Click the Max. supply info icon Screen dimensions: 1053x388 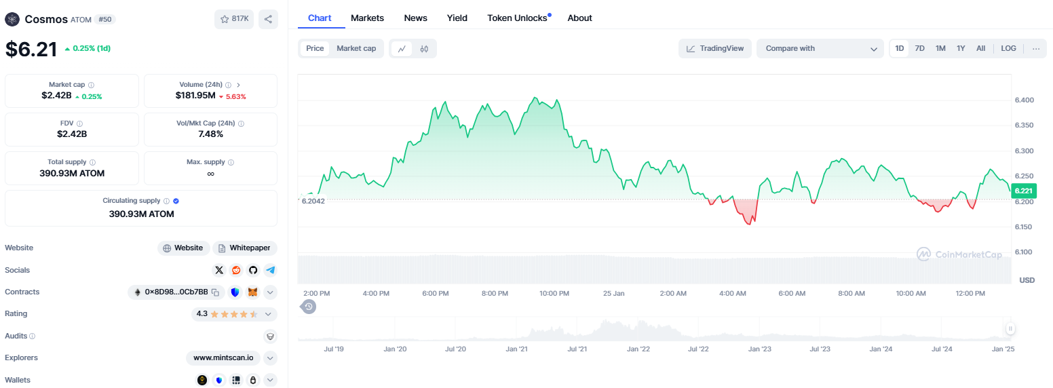pos(231,162)
